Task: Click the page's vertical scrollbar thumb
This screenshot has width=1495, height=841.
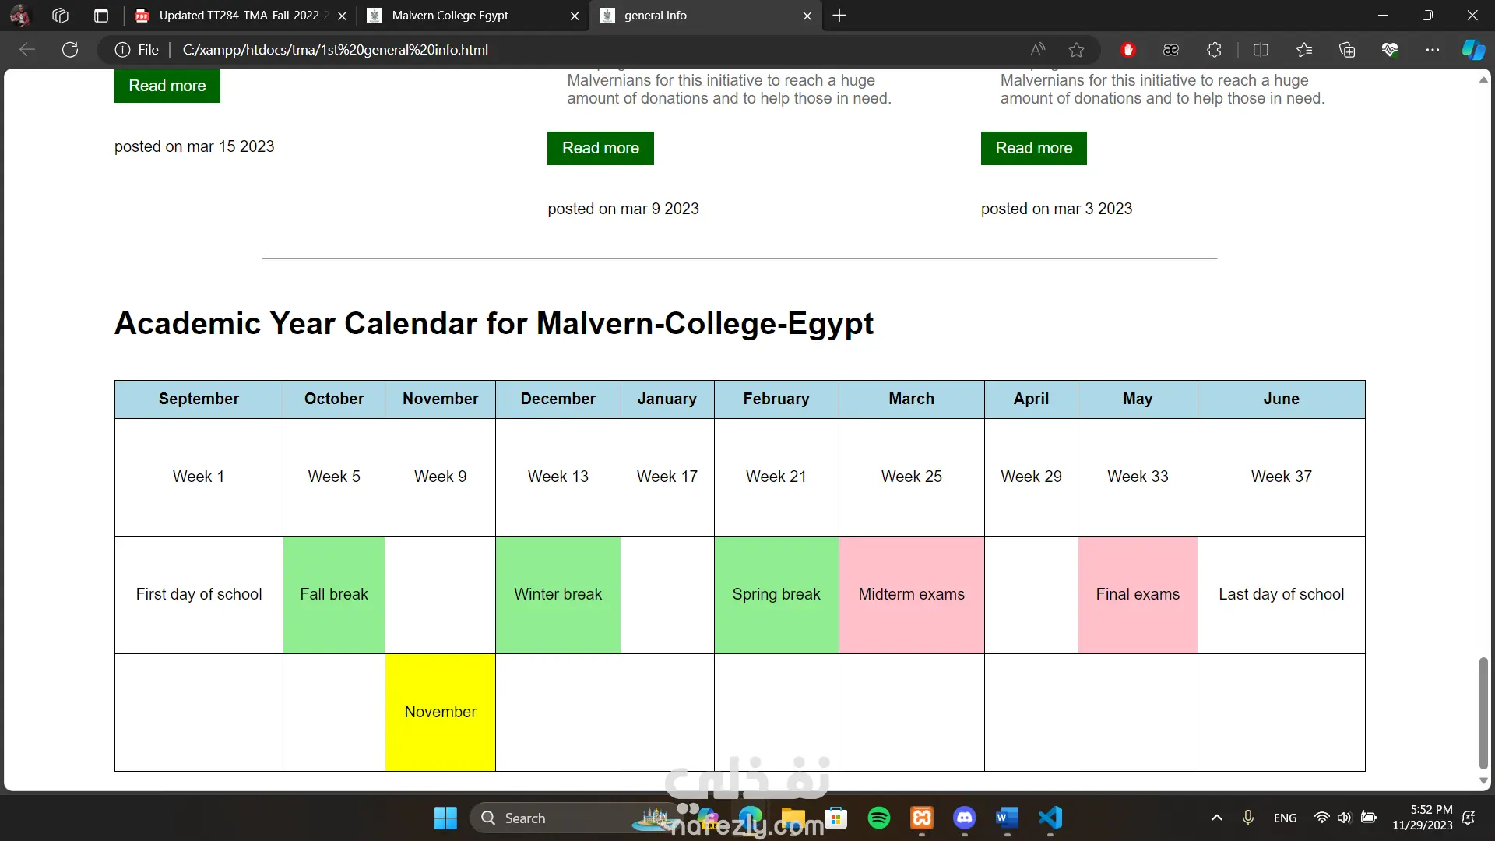Action: tap(1483, 713)
